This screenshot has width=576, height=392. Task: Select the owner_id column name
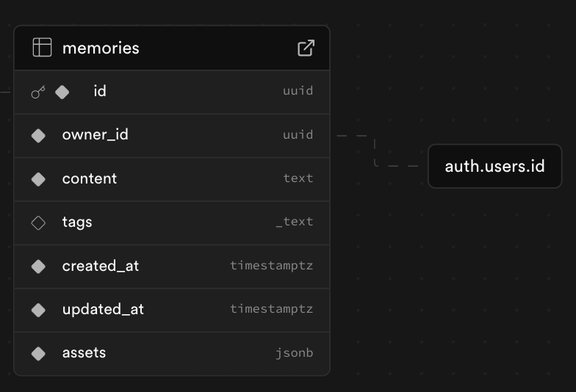point(96,135)
